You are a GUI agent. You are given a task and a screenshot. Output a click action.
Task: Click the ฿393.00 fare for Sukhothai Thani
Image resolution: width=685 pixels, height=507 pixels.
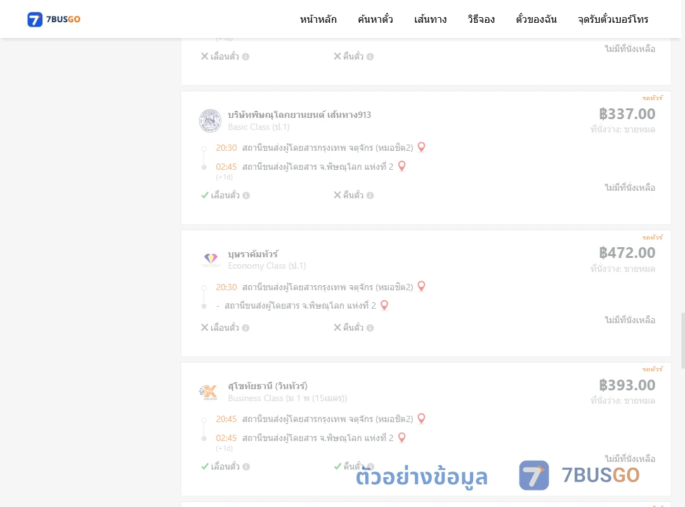627,385
